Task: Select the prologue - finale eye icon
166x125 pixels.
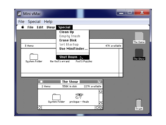Action: [79, 96]
